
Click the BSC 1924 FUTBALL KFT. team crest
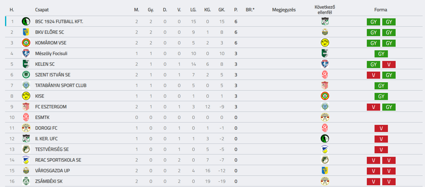click(26, 21)
